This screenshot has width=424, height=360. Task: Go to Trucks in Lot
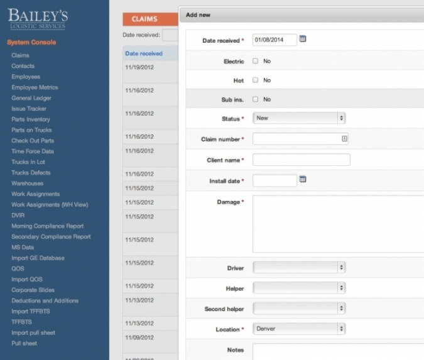point(28,162)
